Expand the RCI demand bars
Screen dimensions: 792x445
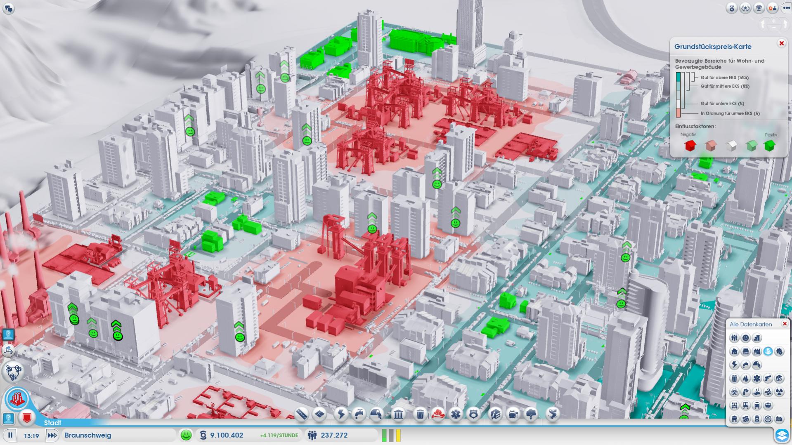click(x=391, y=435)
